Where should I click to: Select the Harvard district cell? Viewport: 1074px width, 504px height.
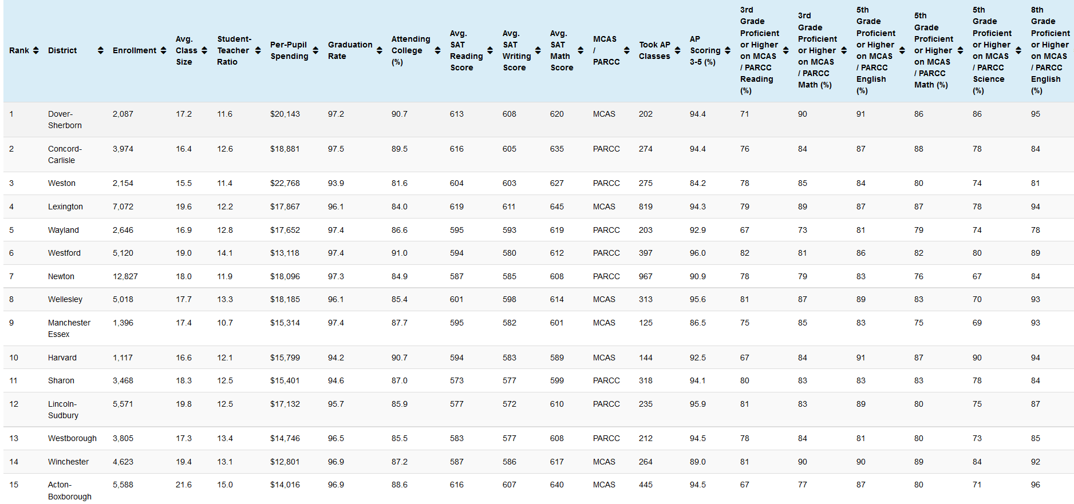(62, 358)
